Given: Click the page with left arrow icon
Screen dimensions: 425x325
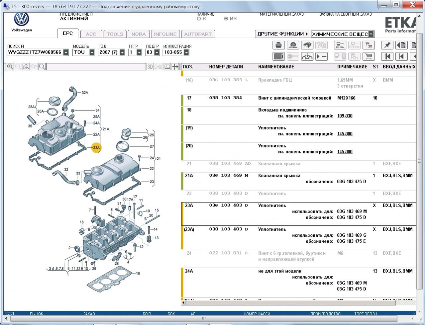Looking at the screenshot, I should [401, 45].
